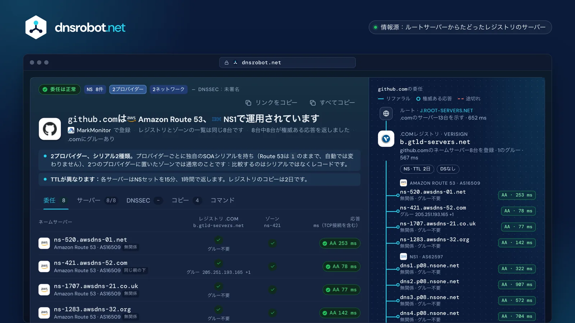Click the DNSSEC：未署名 status text

point(218,89)
